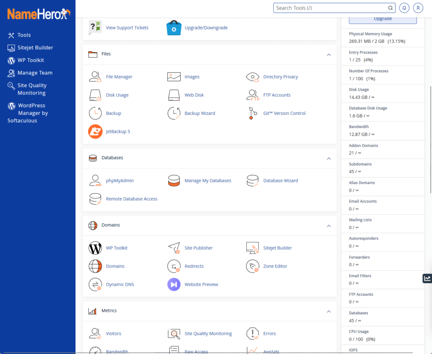Click the Upgrade/Downgrade link
Viewport: 432px width, 354px height.
206,27
